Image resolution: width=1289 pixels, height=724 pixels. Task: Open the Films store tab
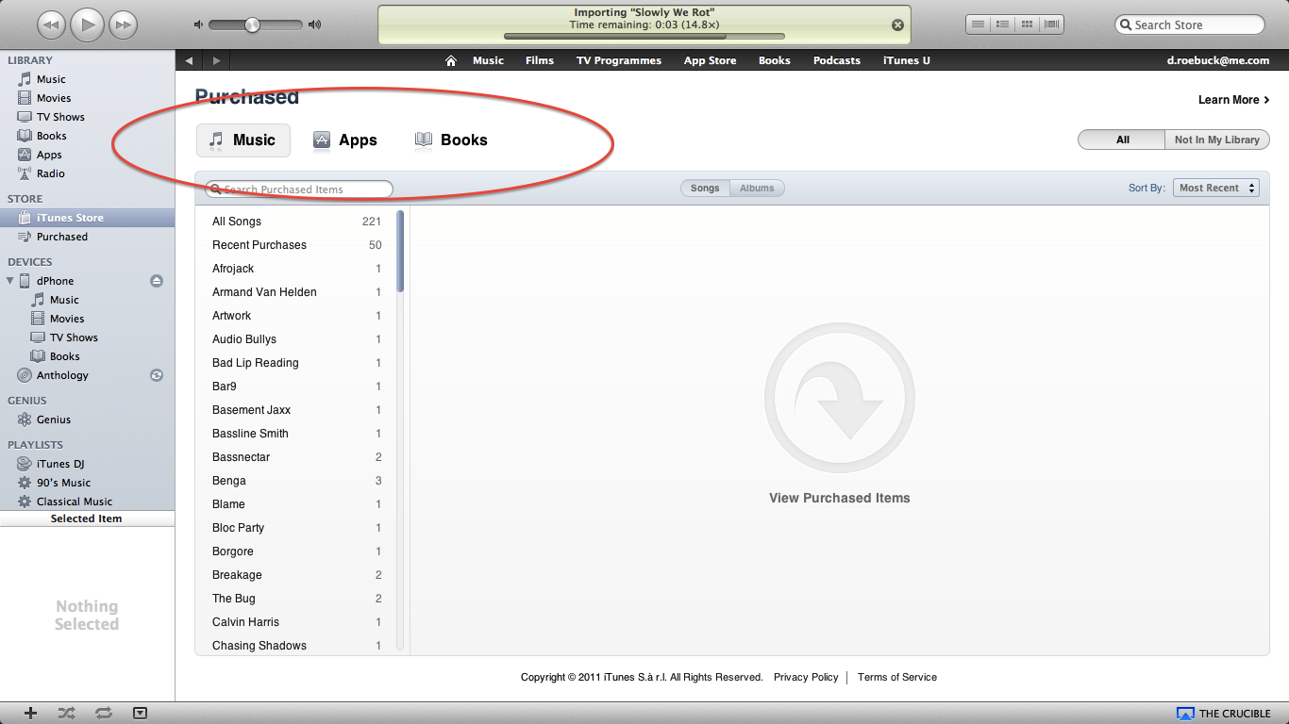click(540, 60)
